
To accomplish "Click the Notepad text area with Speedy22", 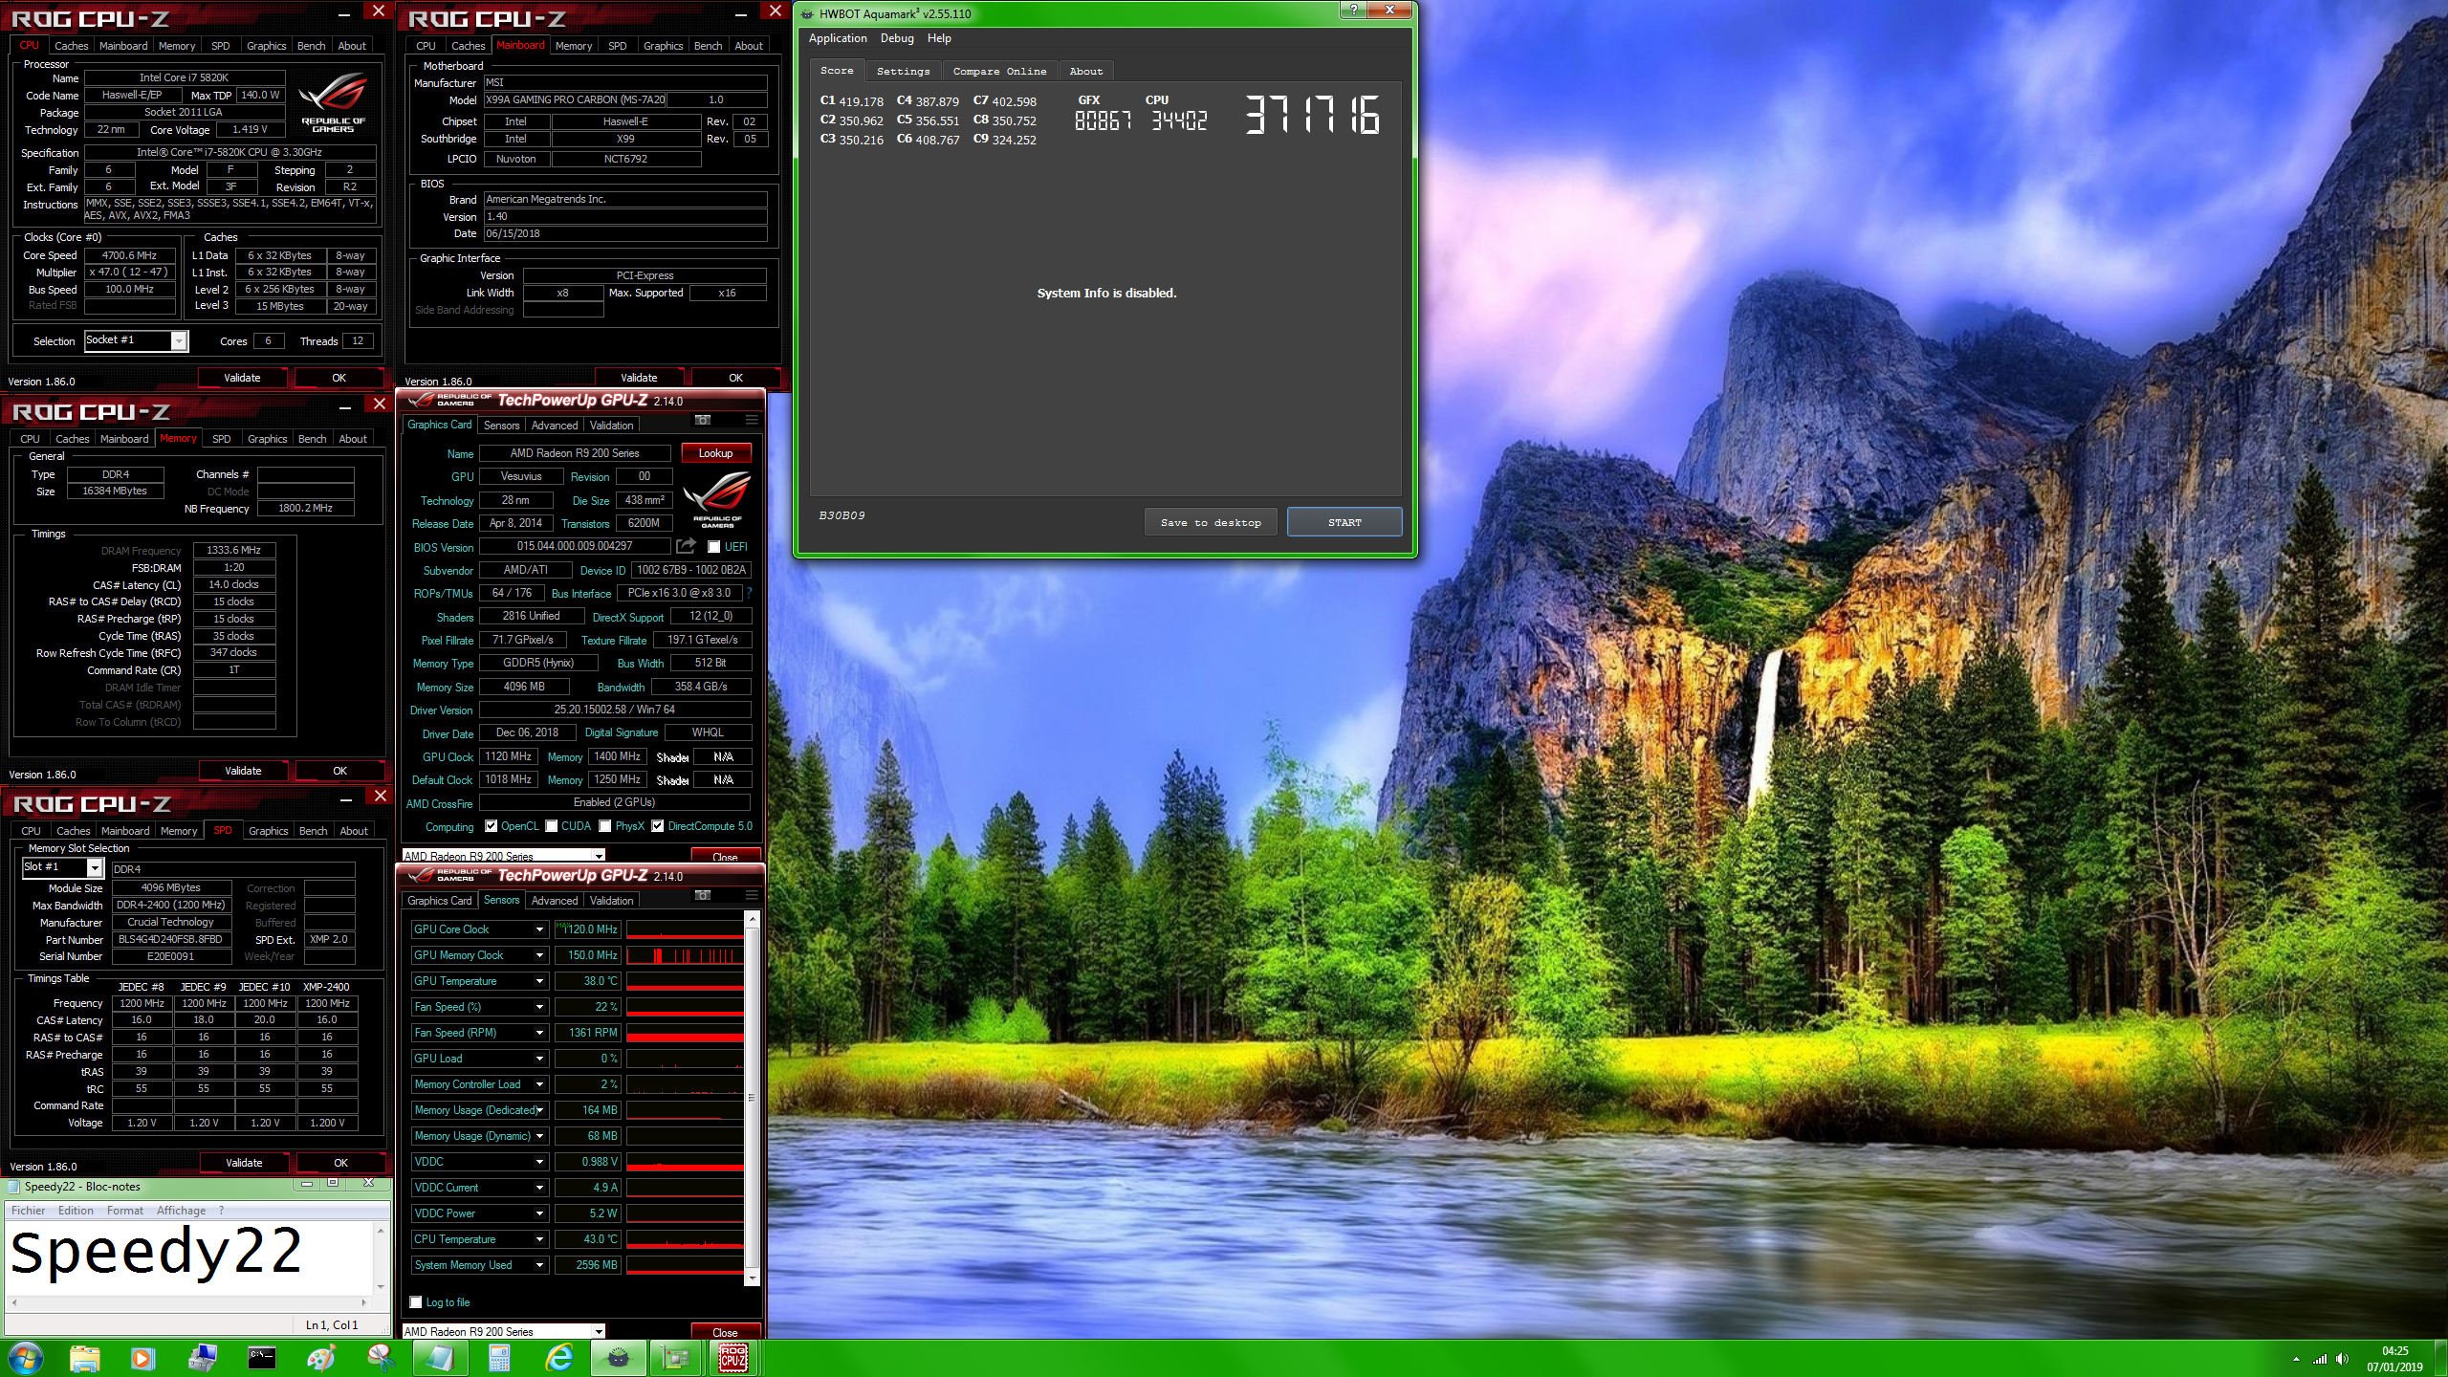I will [190, 1257].
